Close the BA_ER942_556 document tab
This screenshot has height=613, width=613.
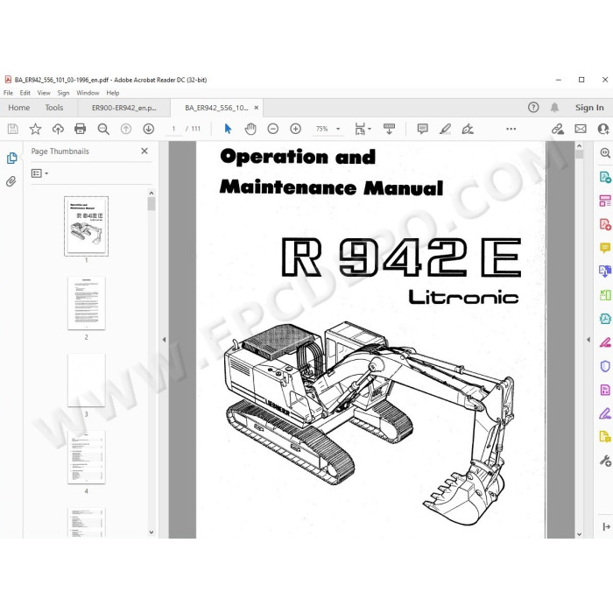tap(257, 108)
